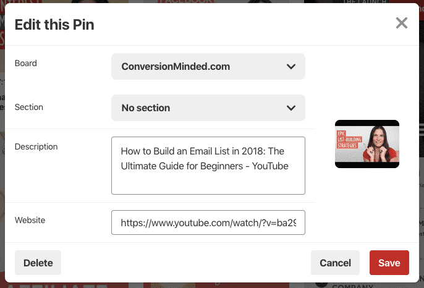Open the No section selector
Screen dimensions: 424x288
208,108
